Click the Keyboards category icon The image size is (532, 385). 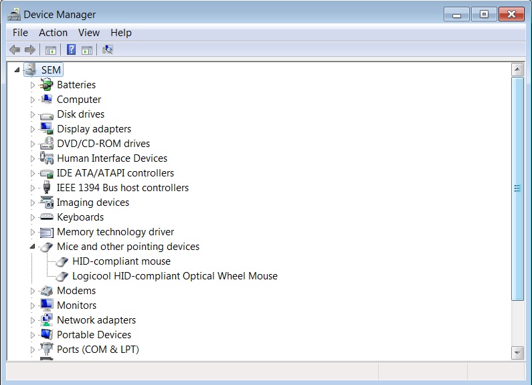point(46,217)
